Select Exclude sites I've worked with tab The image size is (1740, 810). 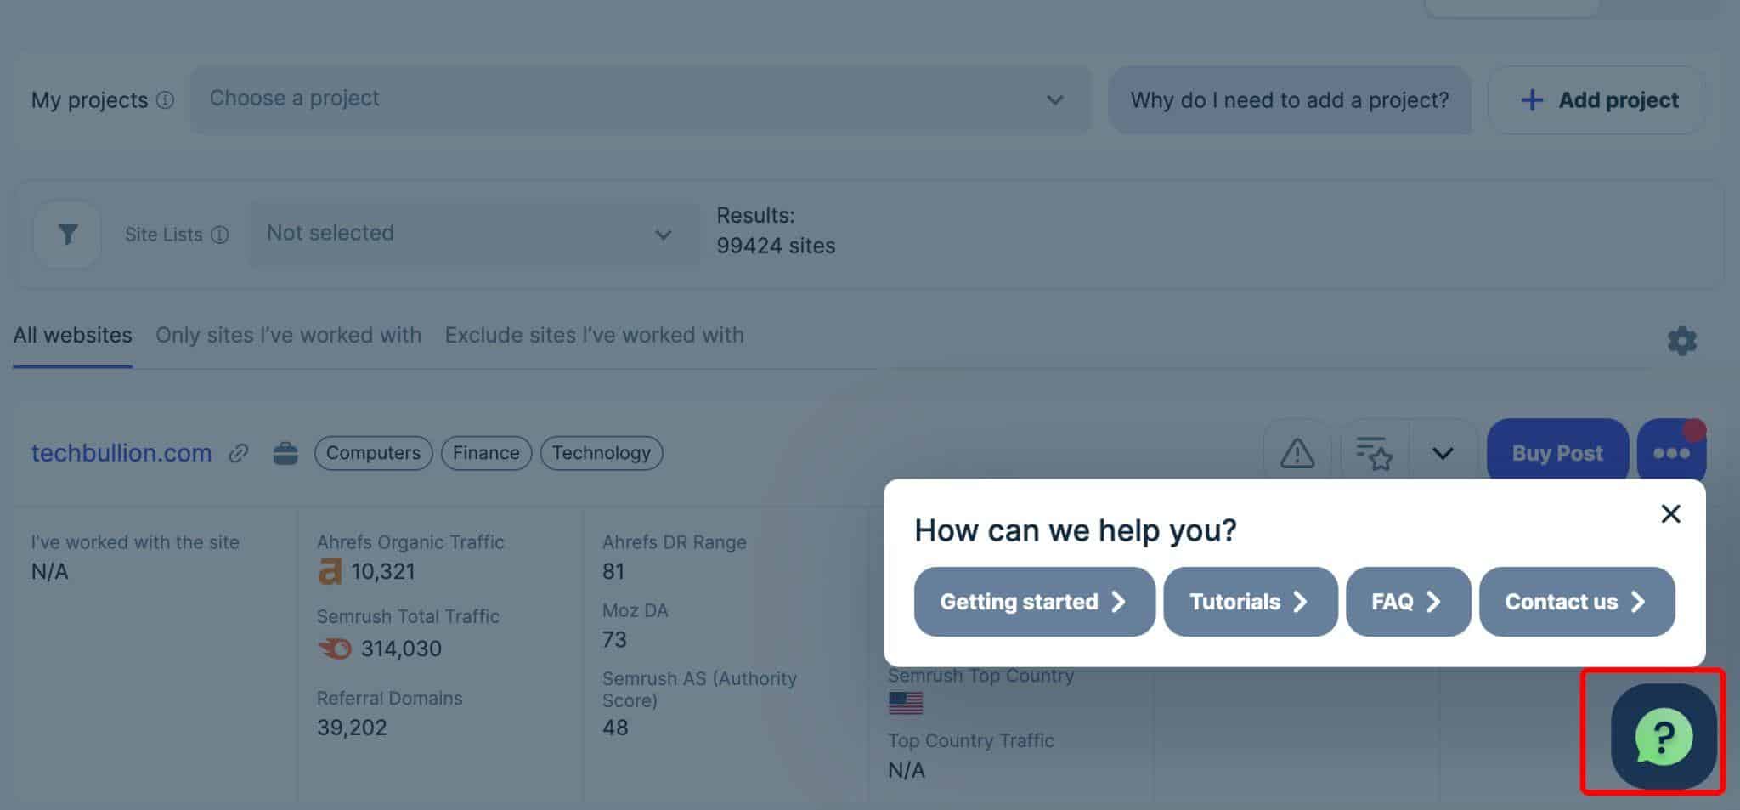pyautogui.click(x=594, y=335)
